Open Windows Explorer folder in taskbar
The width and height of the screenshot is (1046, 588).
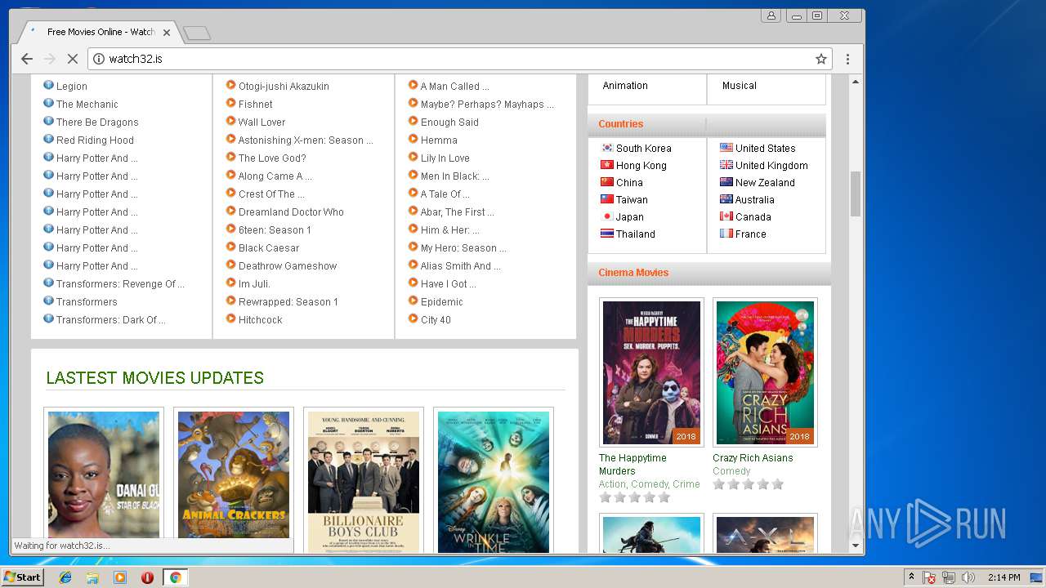(x=92, y=577)
